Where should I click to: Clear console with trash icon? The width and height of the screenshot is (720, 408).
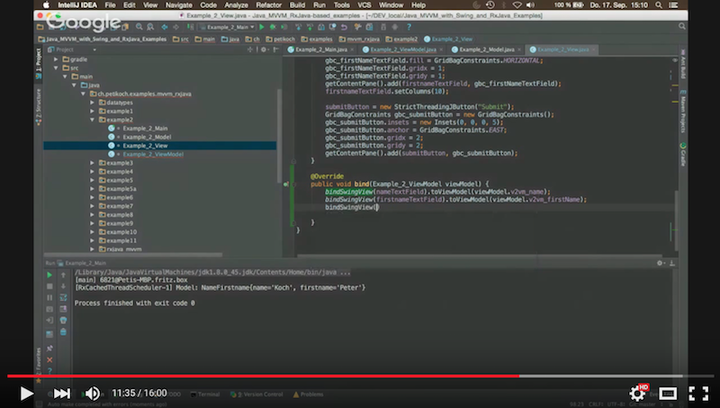[63, 331]
